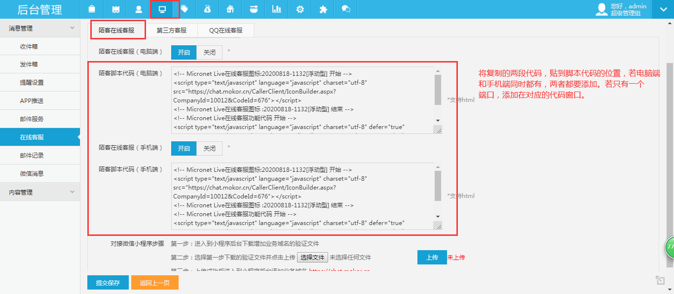Switch to the QQ在线客服 tab

pos(225,30)
